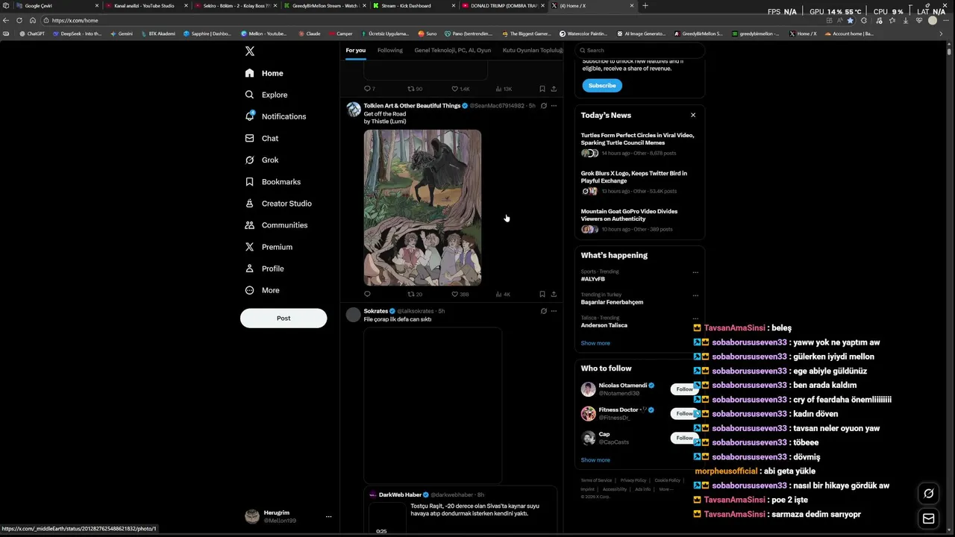Share the post with 13K views

(554, 89)
